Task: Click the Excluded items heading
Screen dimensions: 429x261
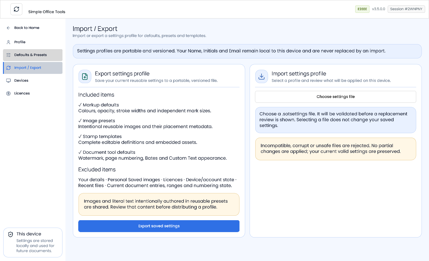Action: 97,170
